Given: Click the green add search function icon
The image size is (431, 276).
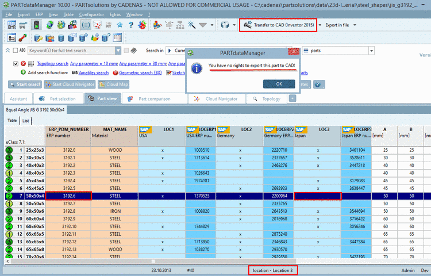Looking at the screenshot, I should pyautogui.click(x=23, y=73).
